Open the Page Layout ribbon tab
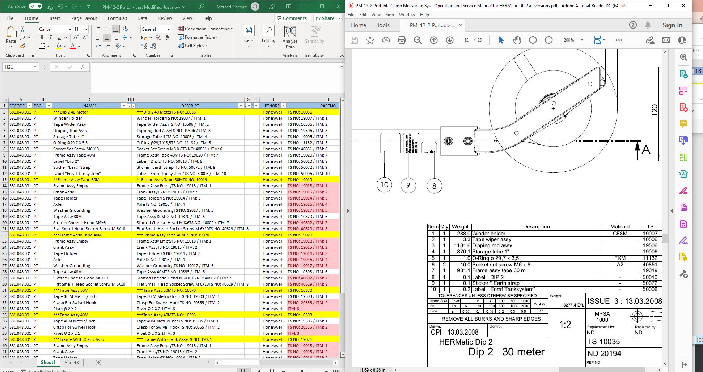Image resolution: width=703 pixels, height=372 pixels. pos(84,18)
